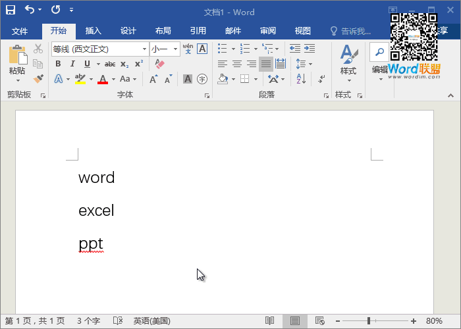This screenshot has width=461, height=329.
Task: Open the font size dropdown
Action: (x=175, y=49)
